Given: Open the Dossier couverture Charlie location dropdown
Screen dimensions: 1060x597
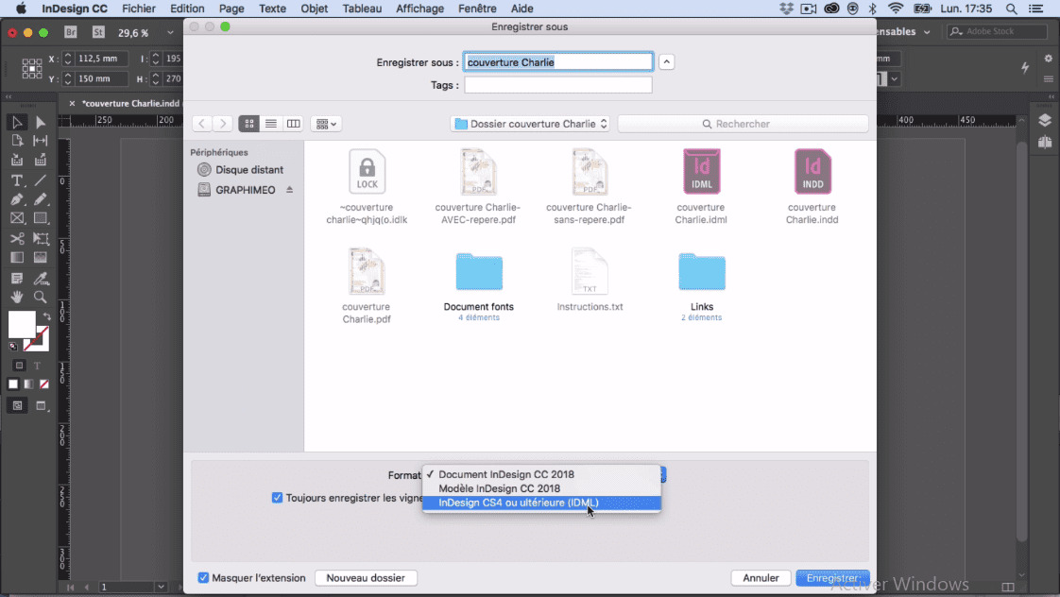Looking at the screenshot, I should pos(529,123).
